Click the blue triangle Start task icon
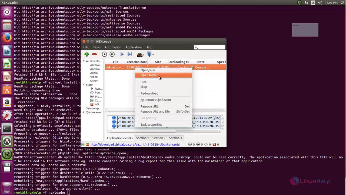Image resolution: width=346 pixels, height=195 pixels. pyautogui.click(x=122, y=54)
